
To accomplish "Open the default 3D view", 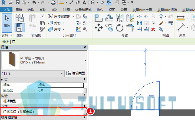I will (x=92, y=2).
